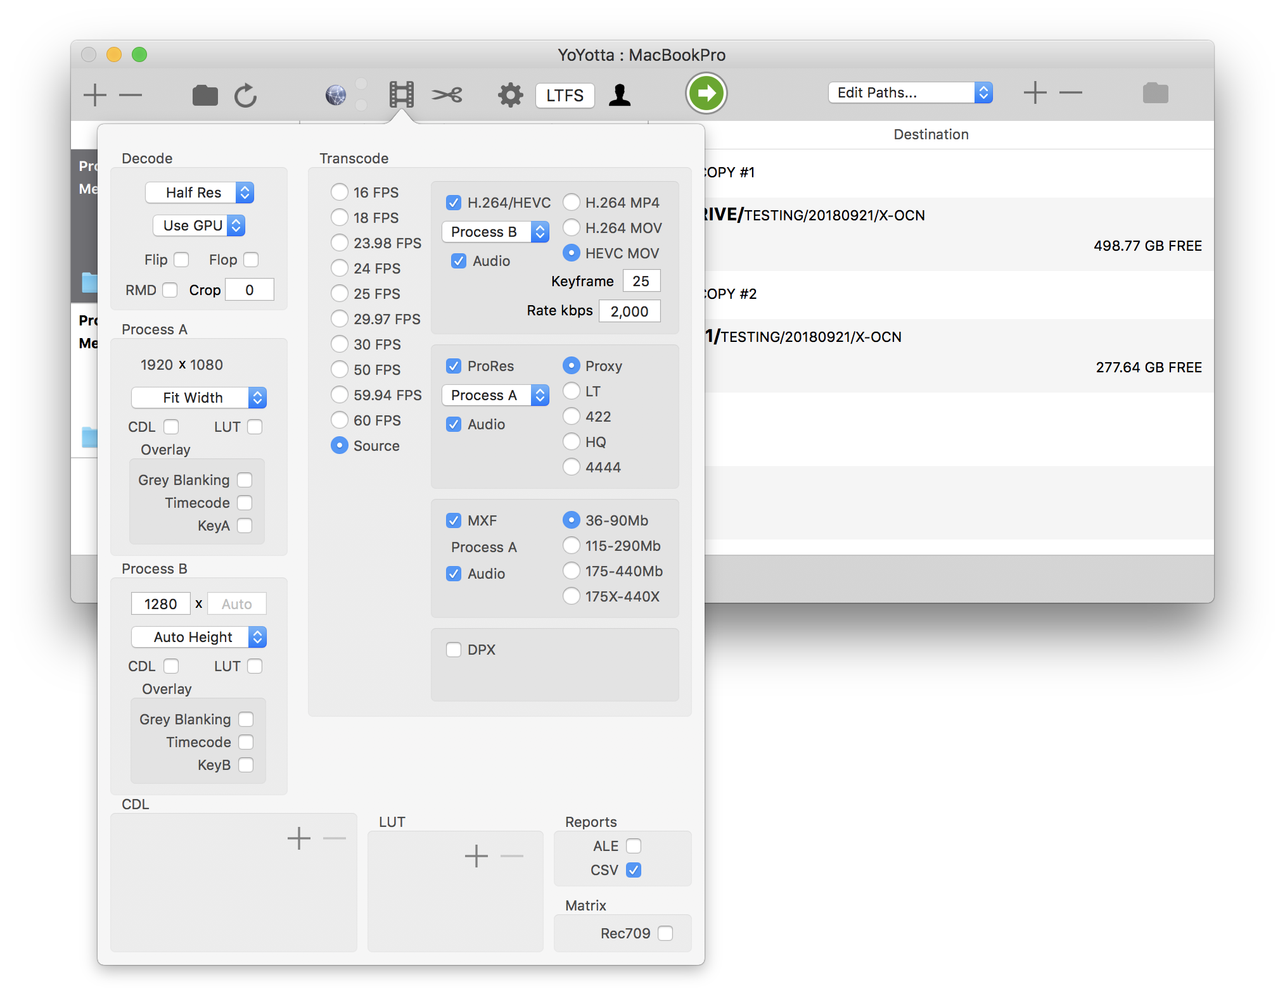Open the film strip transcode settings icon
1285x1008 pixels.
[x=401, y=95]
